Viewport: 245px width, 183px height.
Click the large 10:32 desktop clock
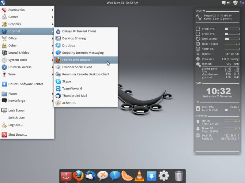218,91
